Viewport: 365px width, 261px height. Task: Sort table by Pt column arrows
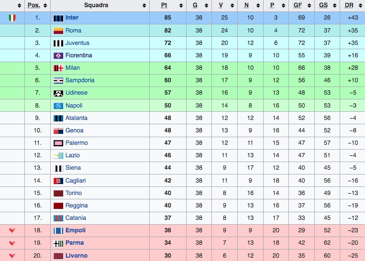pyautogui.click(x=181, y=6)
